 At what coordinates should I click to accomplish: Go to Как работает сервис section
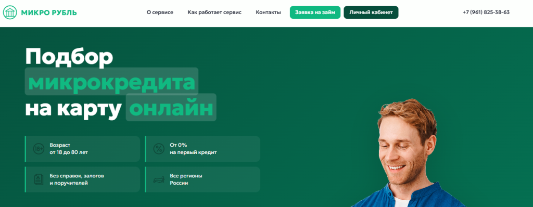[x=214, y=12]
